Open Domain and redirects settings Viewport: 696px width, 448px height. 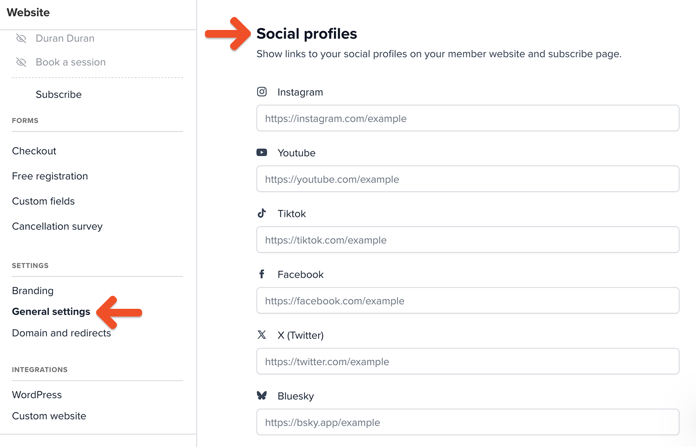[x=61, y=333]
